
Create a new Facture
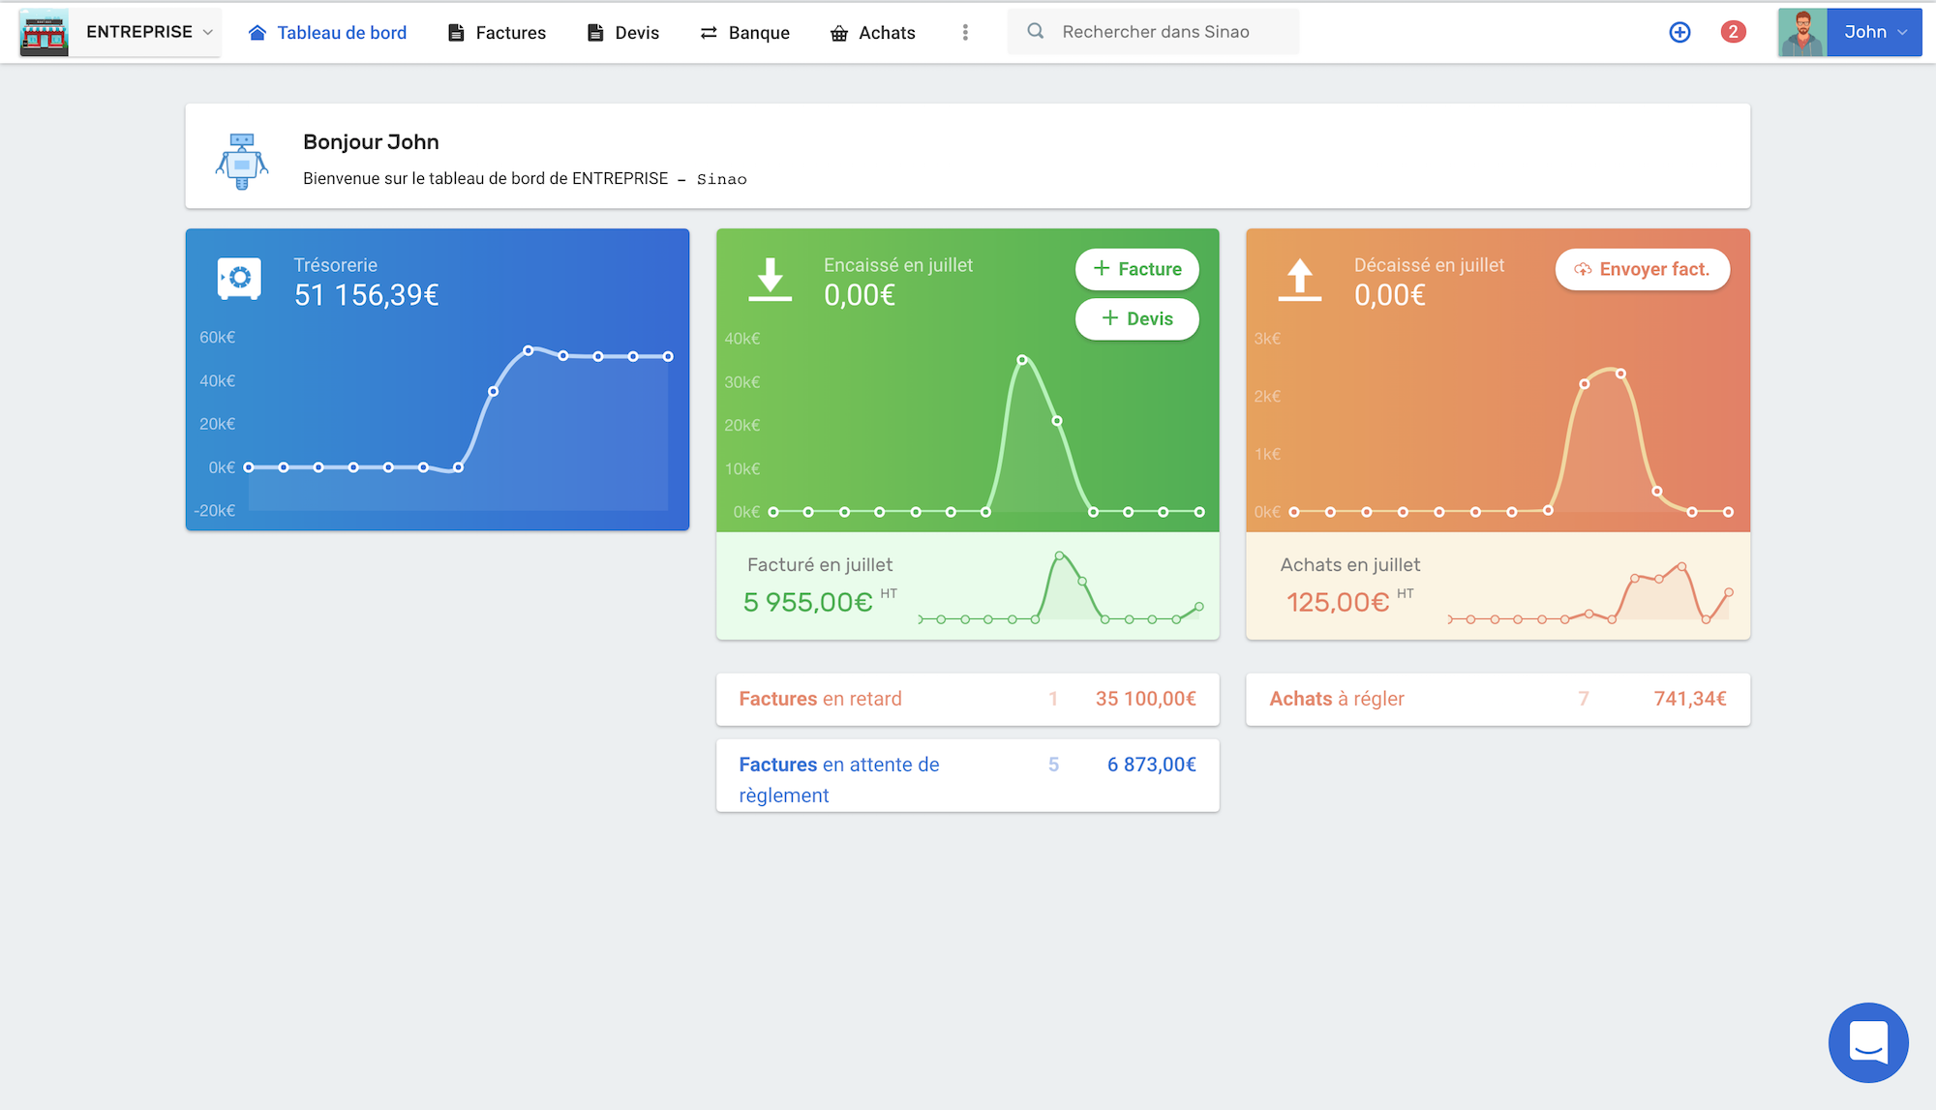coord(1137,269)
